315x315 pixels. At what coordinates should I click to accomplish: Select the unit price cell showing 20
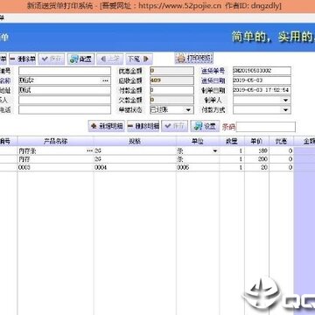tap(256, 167)
